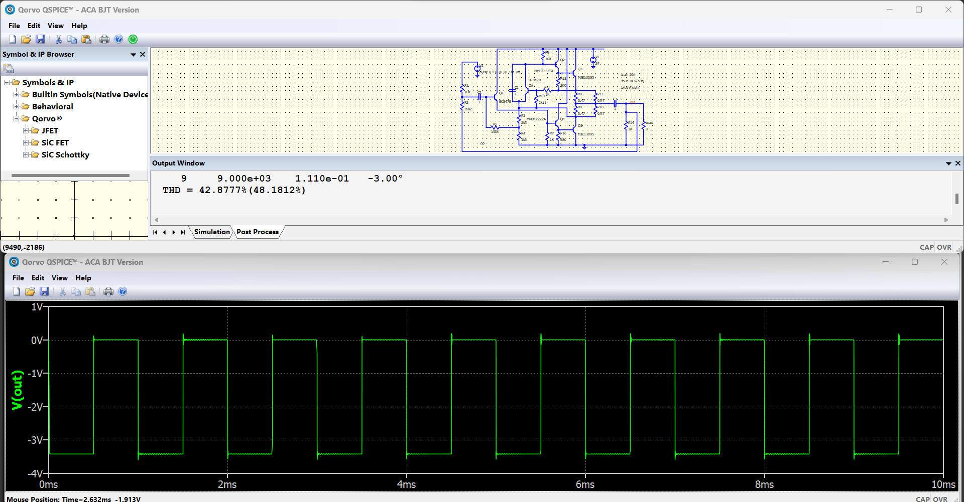Jump to first output tab arrow
The height and width of the screenshot is (502, 964).
[155, 232]
